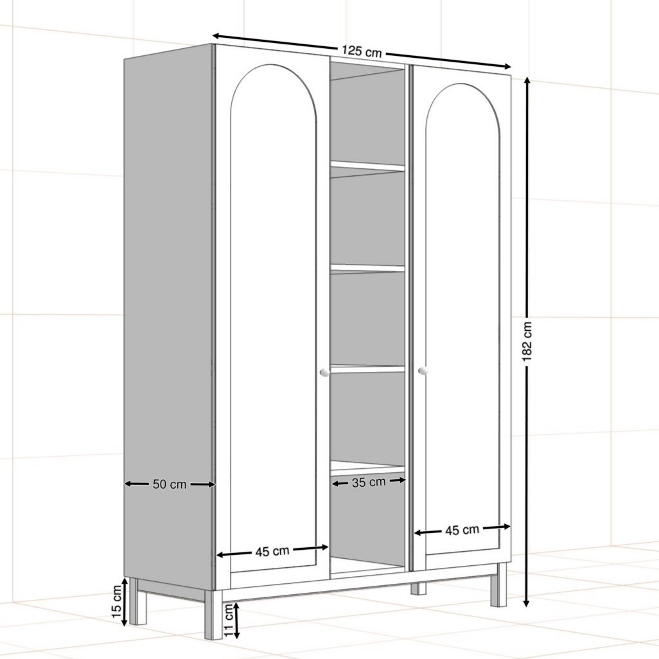The width and height of the screenshot is (659, 659).
Task: Select the 35 cm shelf width label
Action: [x=369, y=482]
